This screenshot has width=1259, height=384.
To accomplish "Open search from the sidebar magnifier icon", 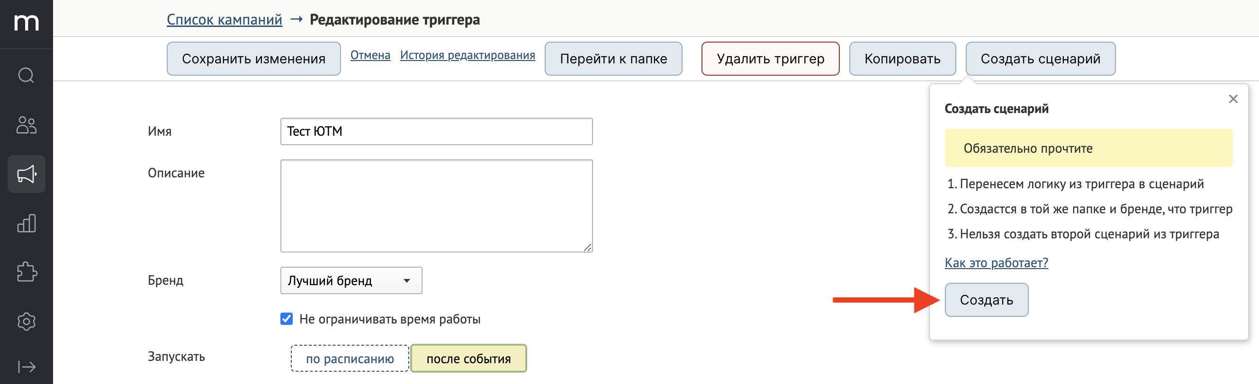I will pos(27,75).
